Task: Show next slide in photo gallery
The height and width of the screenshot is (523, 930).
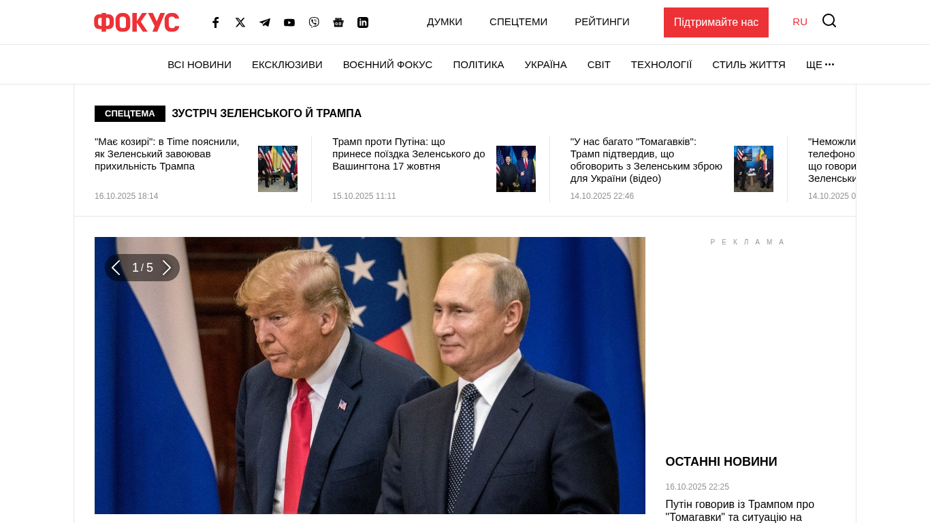Action: tap(167, 268)
